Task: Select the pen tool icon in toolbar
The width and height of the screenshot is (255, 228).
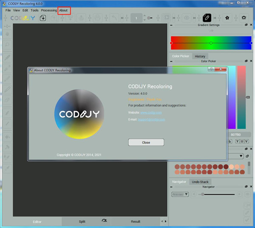Action: tap(207, 18)
